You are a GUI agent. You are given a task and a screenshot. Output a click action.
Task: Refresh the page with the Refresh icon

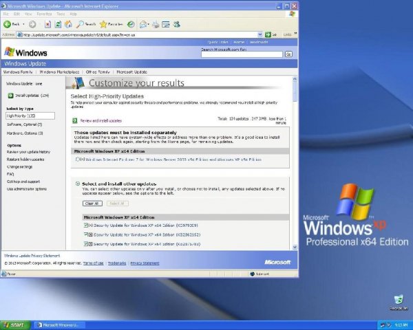(58, 25)
